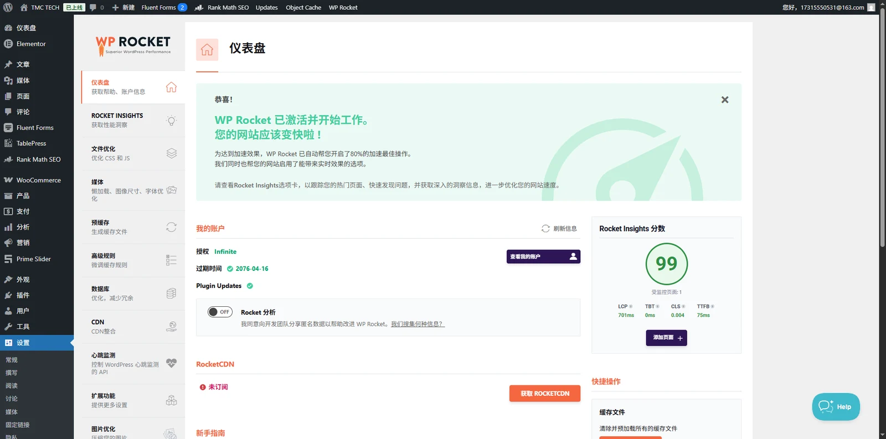Open Updates in the admin bar
Image resolution: width=886 pixels, height=439 pixels.
coord(267,8)
